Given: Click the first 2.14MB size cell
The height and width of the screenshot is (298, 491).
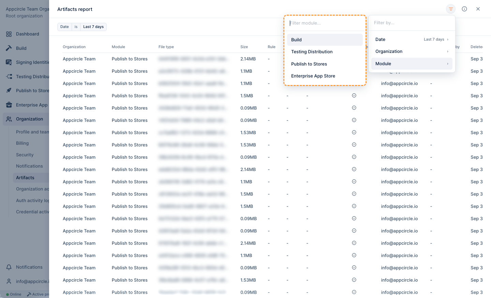Looking at the screenshot, I should coord(248,59).
